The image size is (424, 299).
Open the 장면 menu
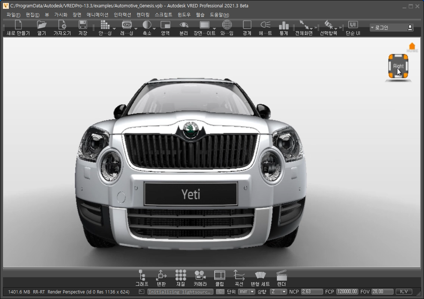pyautogui.click(x=77, y=15)
